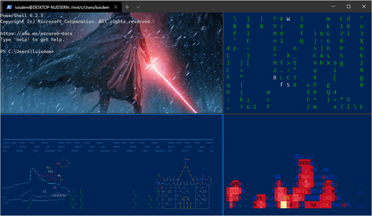The width and height of the screenshot is (372, 216).
Task: Minimize the Windows Terminal window
Action: 333,6
